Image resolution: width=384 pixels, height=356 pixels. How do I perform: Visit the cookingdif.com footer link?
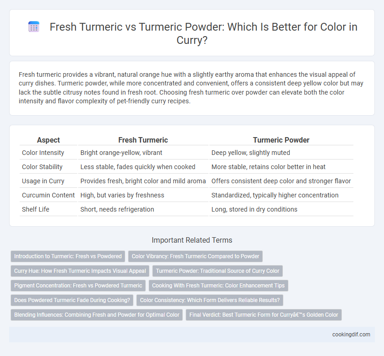coord(351,335)
